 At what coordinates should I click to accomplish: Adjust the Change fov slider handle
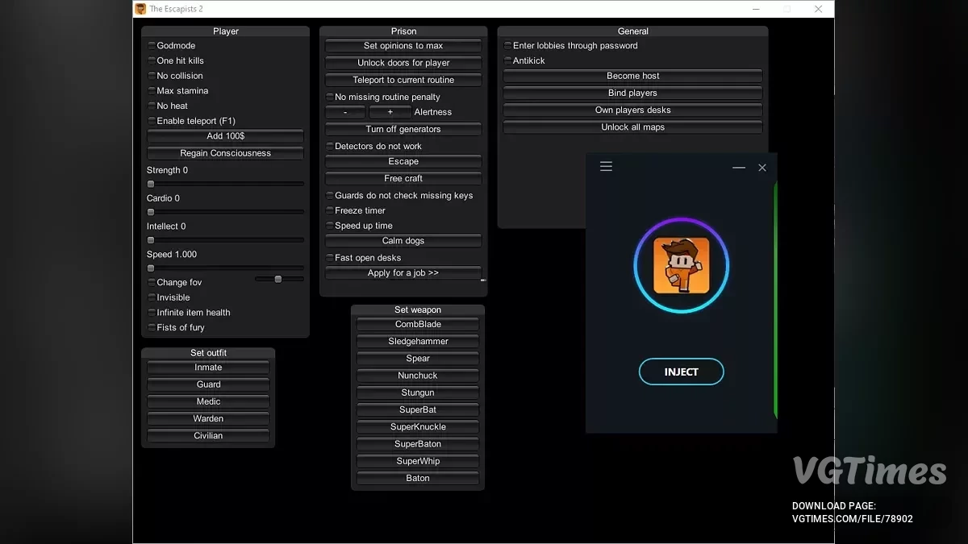[x=278, y=279]
